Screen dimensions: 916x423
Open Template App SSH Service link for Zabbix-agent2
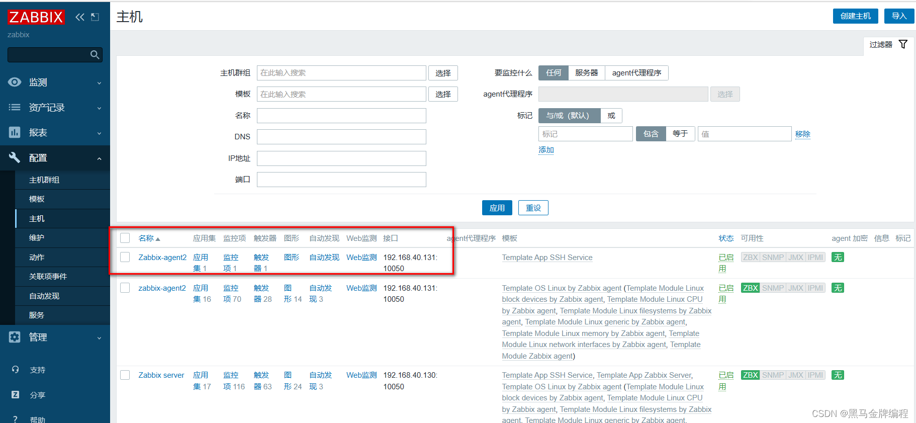[x=547, y=258]
